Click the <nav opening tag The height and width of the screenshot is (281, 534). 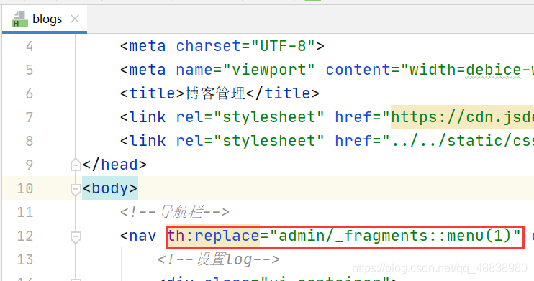(x=138, y=236)
